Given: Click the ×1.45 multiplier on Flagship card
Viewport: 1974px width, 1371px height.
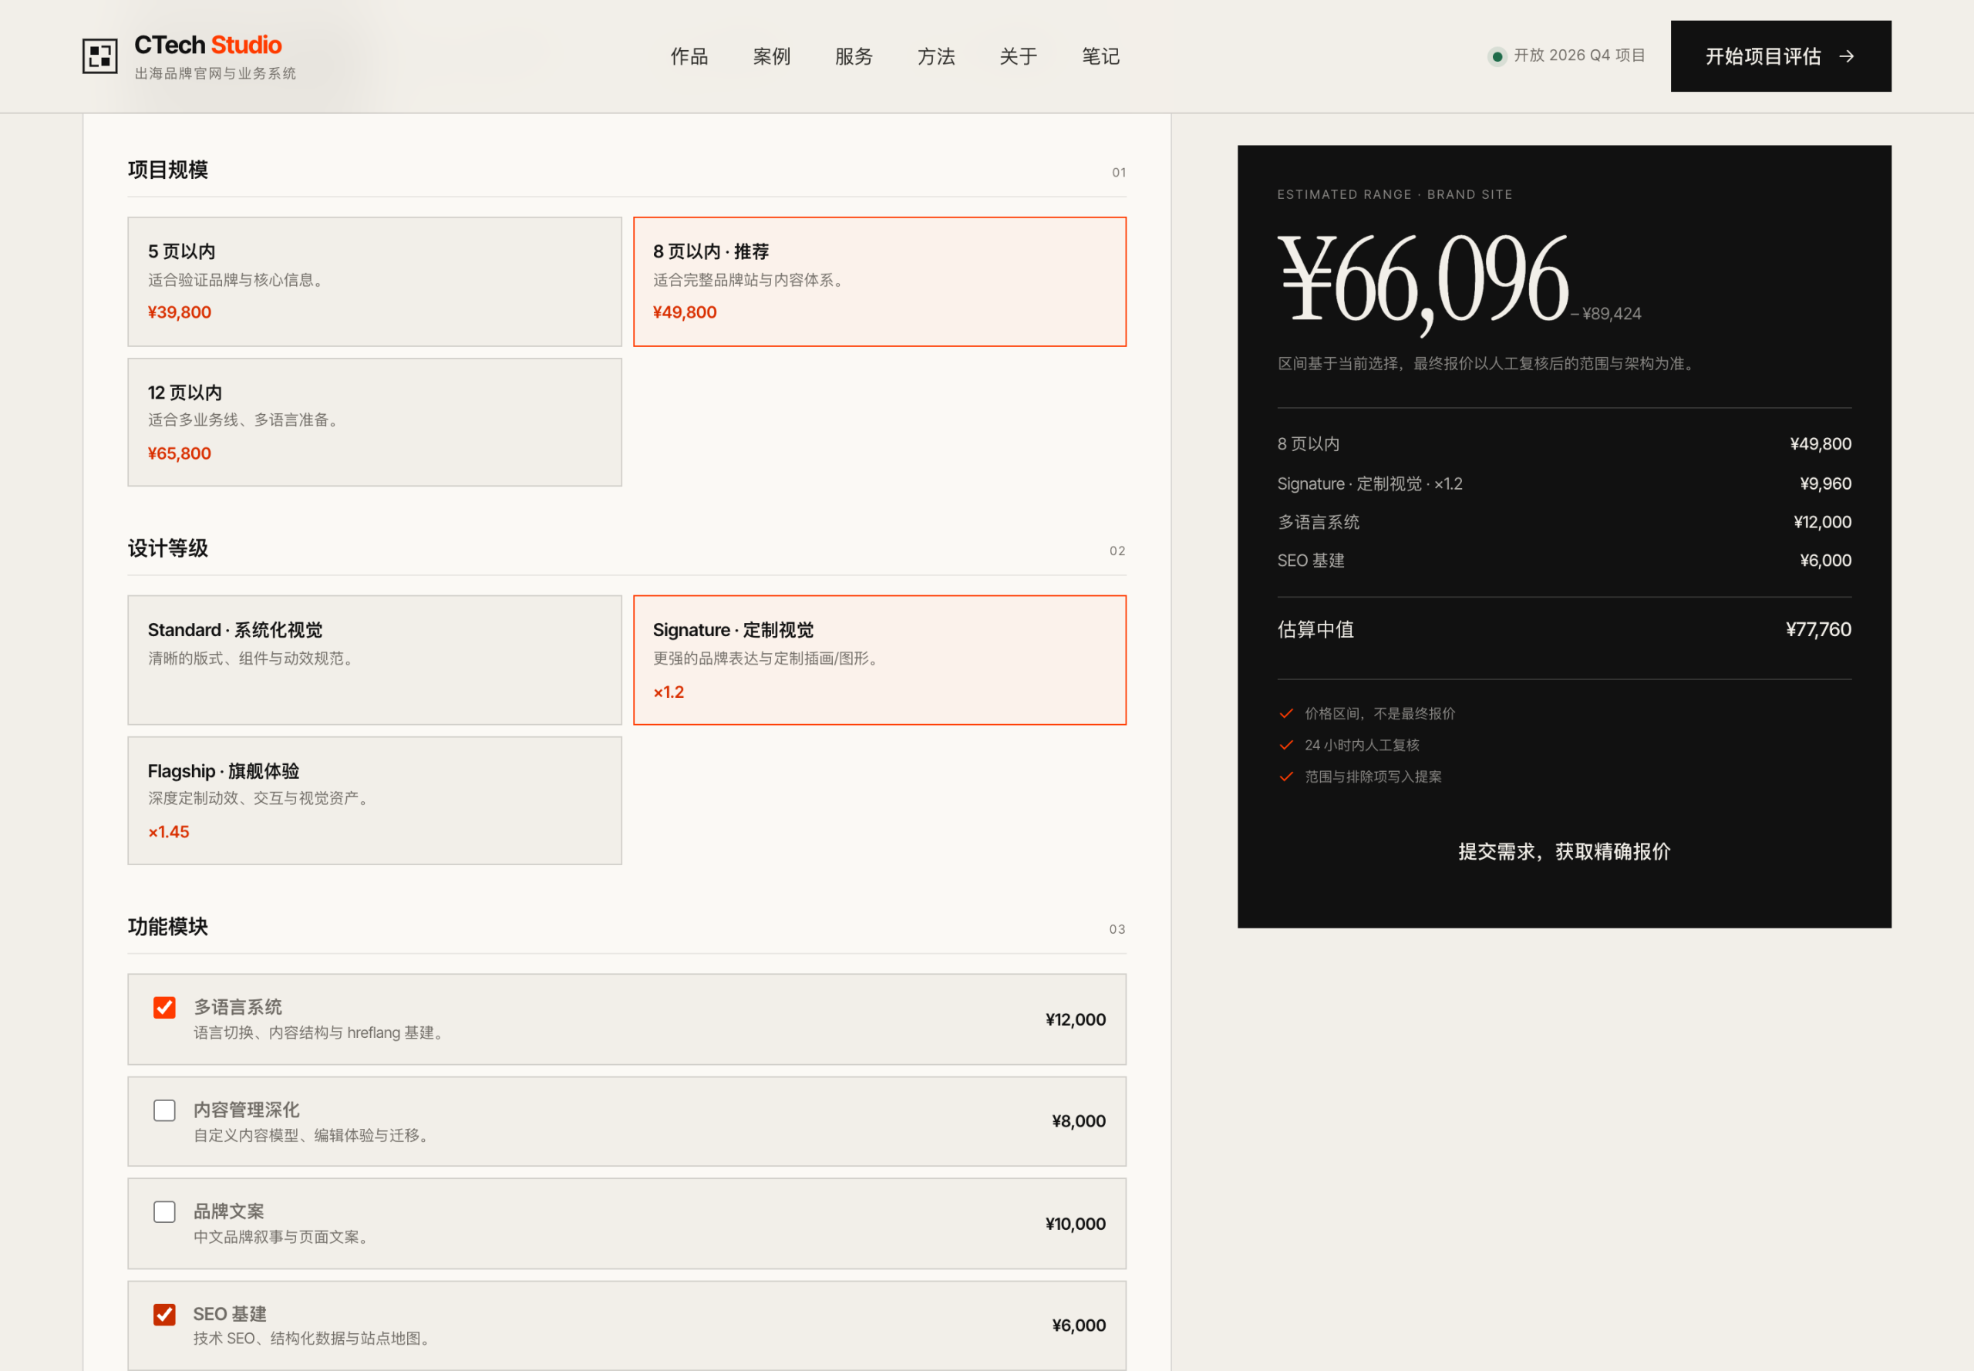Looking at the screenshot, I should click(x=168, y=831).
